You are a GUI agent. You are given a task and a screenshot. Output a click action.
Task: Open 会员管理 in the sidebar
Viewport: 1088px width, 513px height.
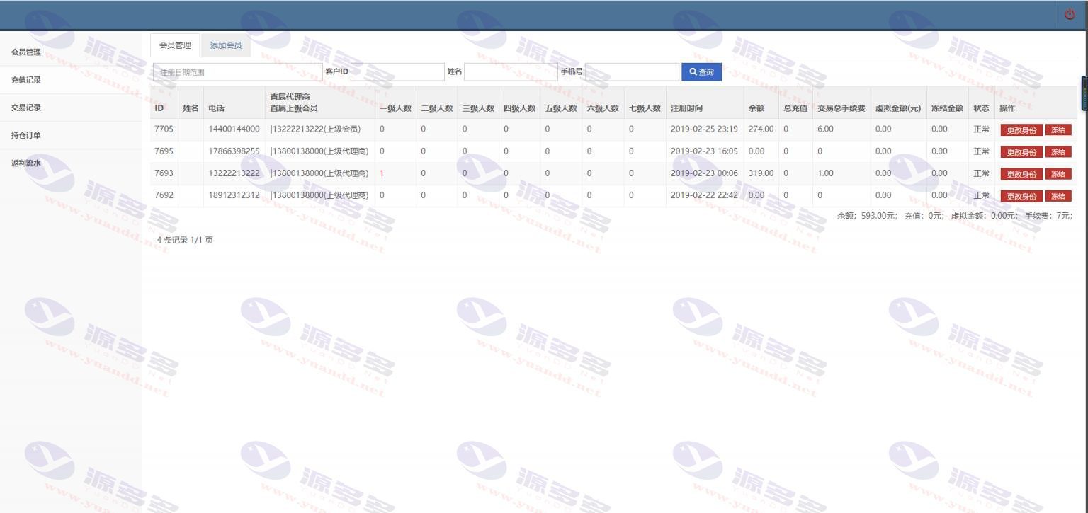pyautogui.click(x=26, y=52)
